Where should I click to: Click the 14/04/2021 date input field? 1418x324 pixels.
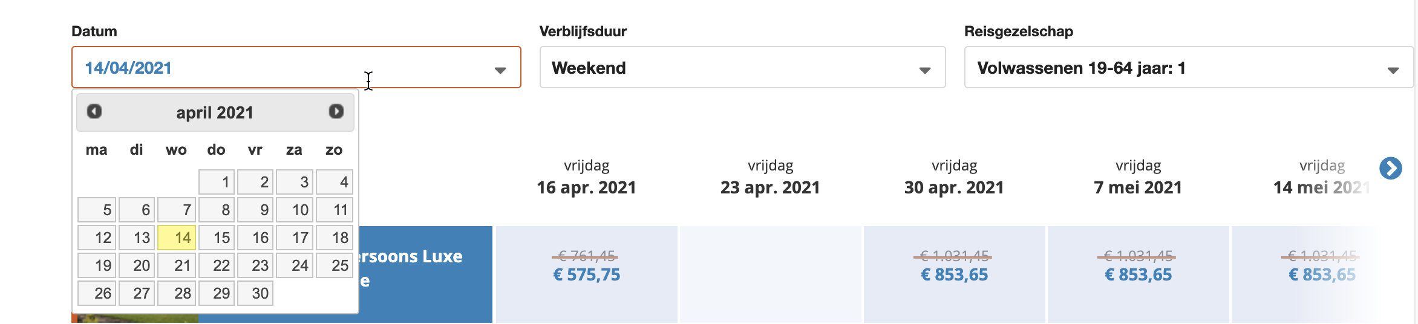296,67
